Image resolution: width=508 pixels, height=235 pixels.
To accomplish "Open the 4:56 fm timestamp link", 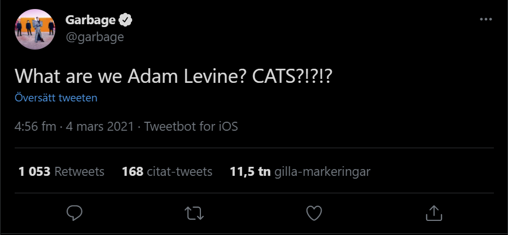I will pos(35,126).
